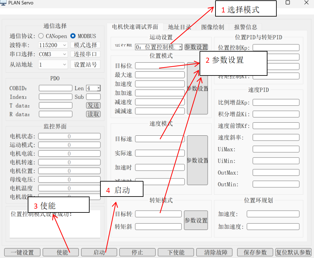Click the 读取 button in PDO
Viewport: 314px width, 258px height.
[x=93, y=114]
